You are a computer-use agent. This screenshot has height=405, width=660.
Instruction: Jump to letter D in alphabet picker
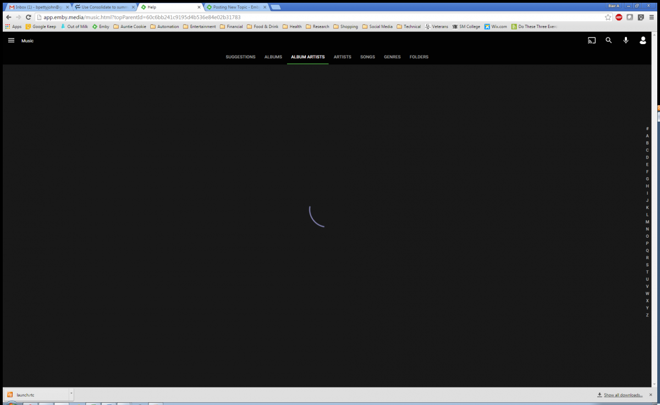point(647,157)
